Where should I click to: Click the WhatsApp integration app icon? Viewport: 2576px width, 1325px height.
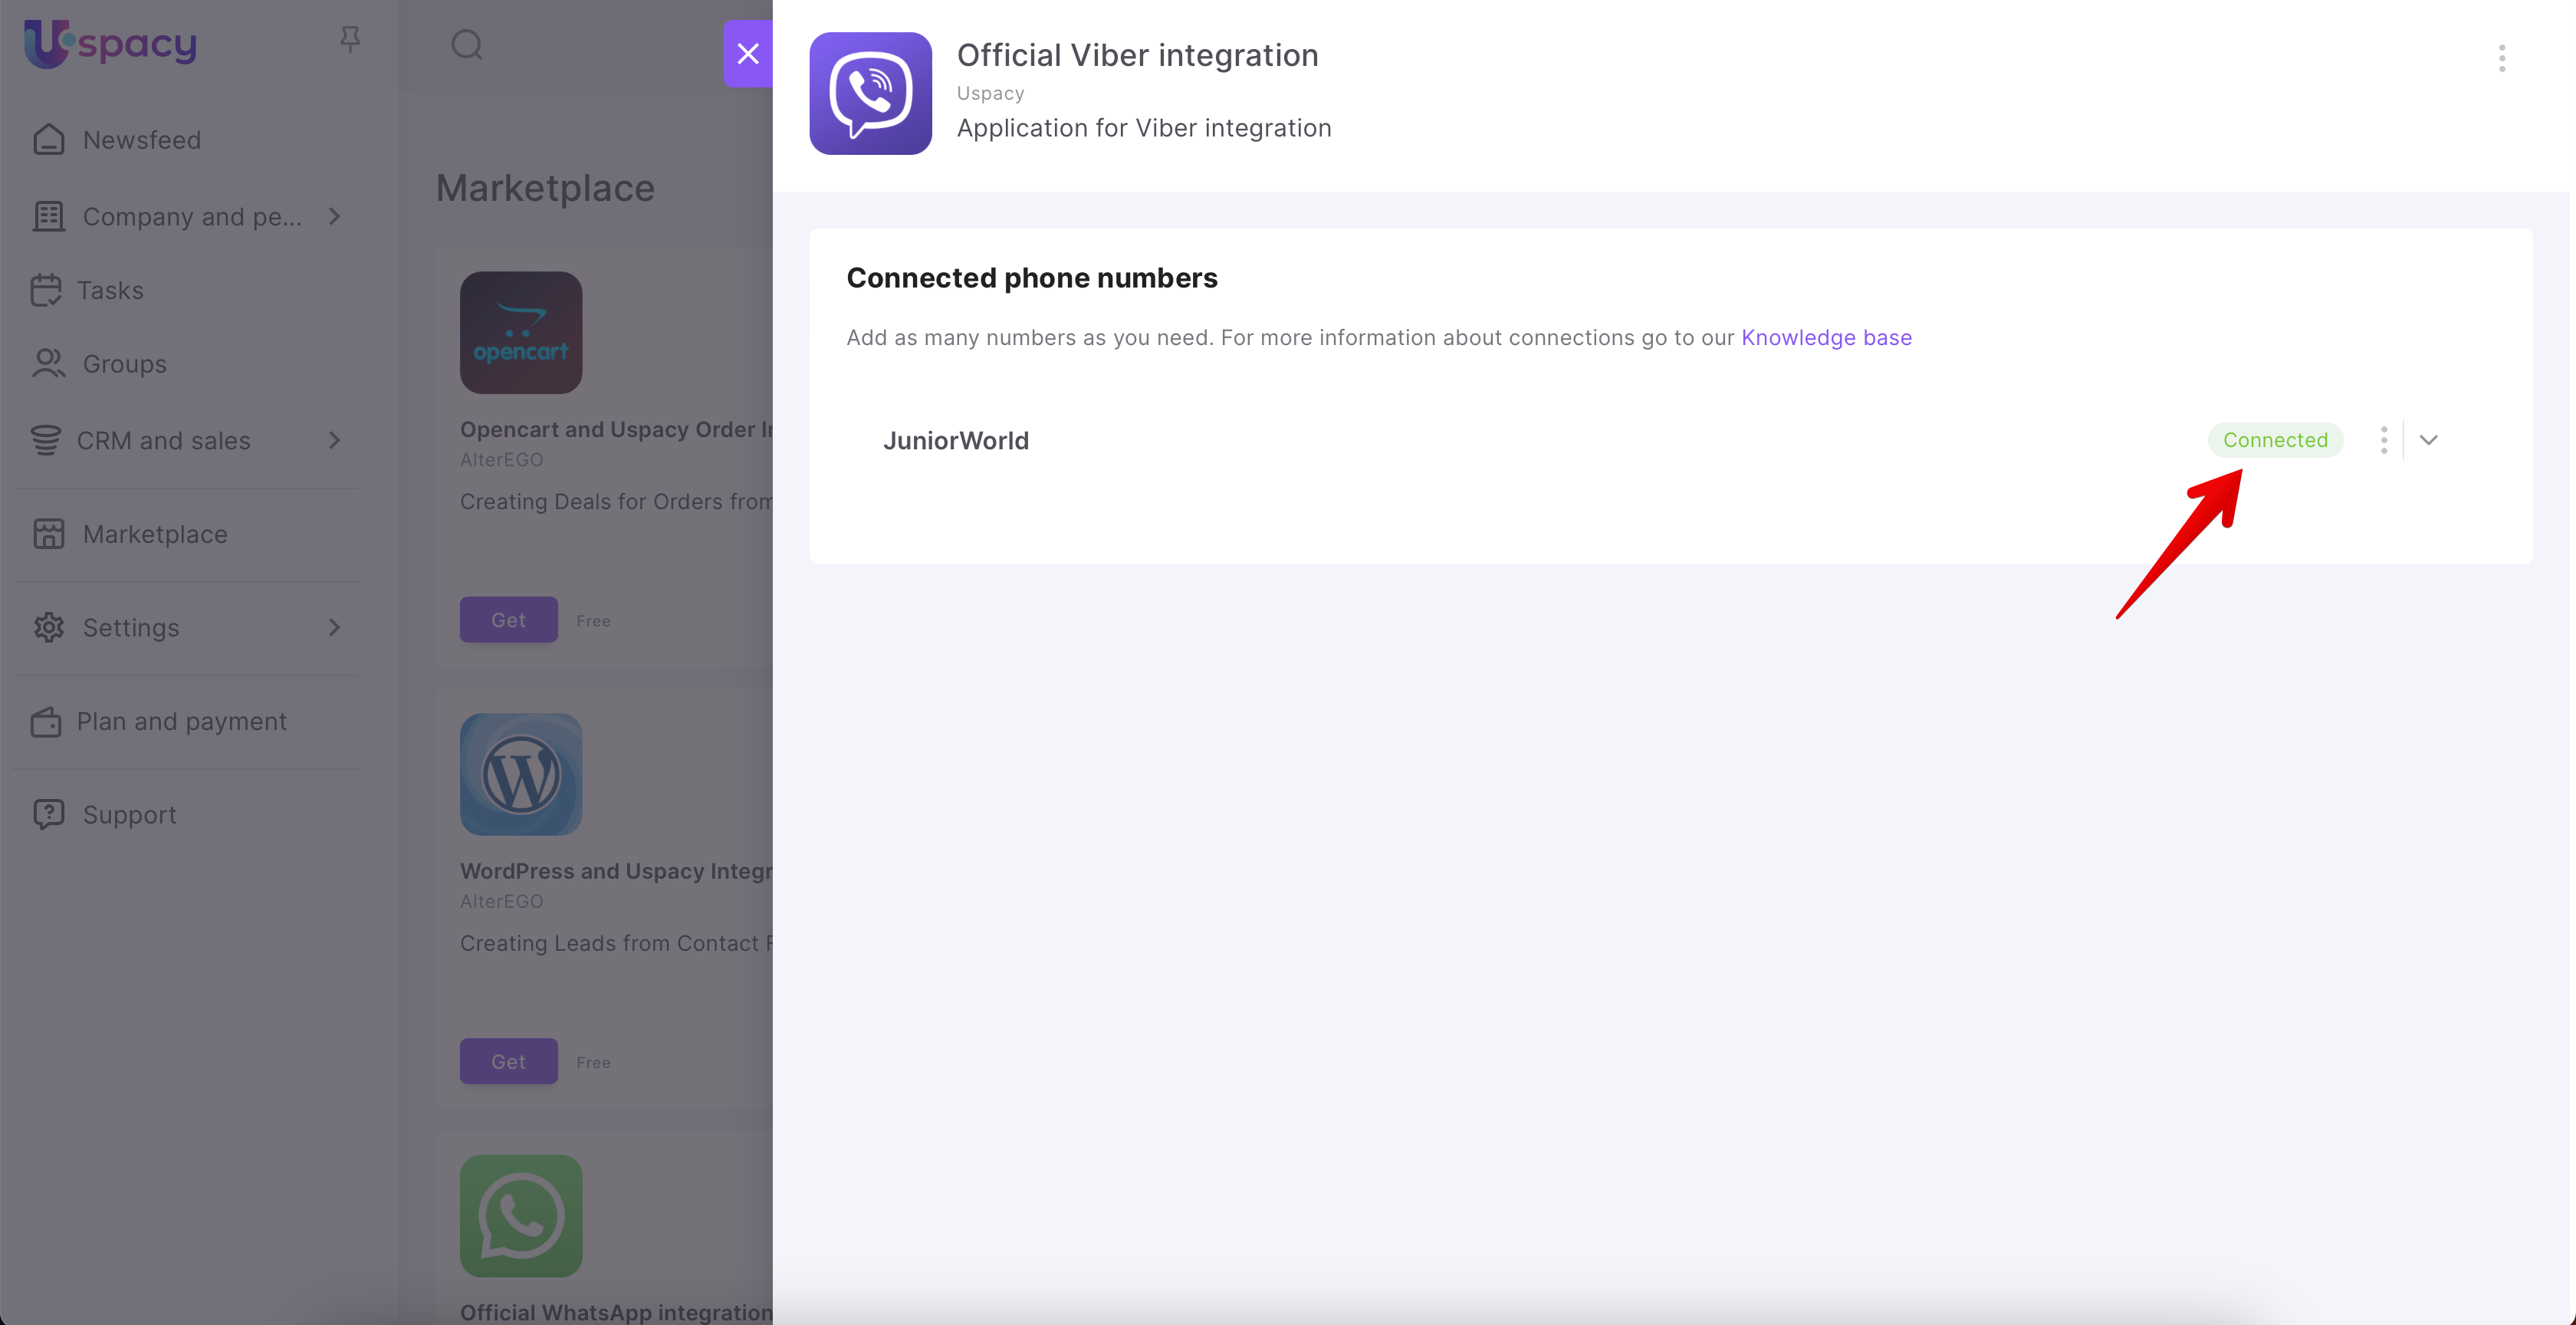[520, 1215]
